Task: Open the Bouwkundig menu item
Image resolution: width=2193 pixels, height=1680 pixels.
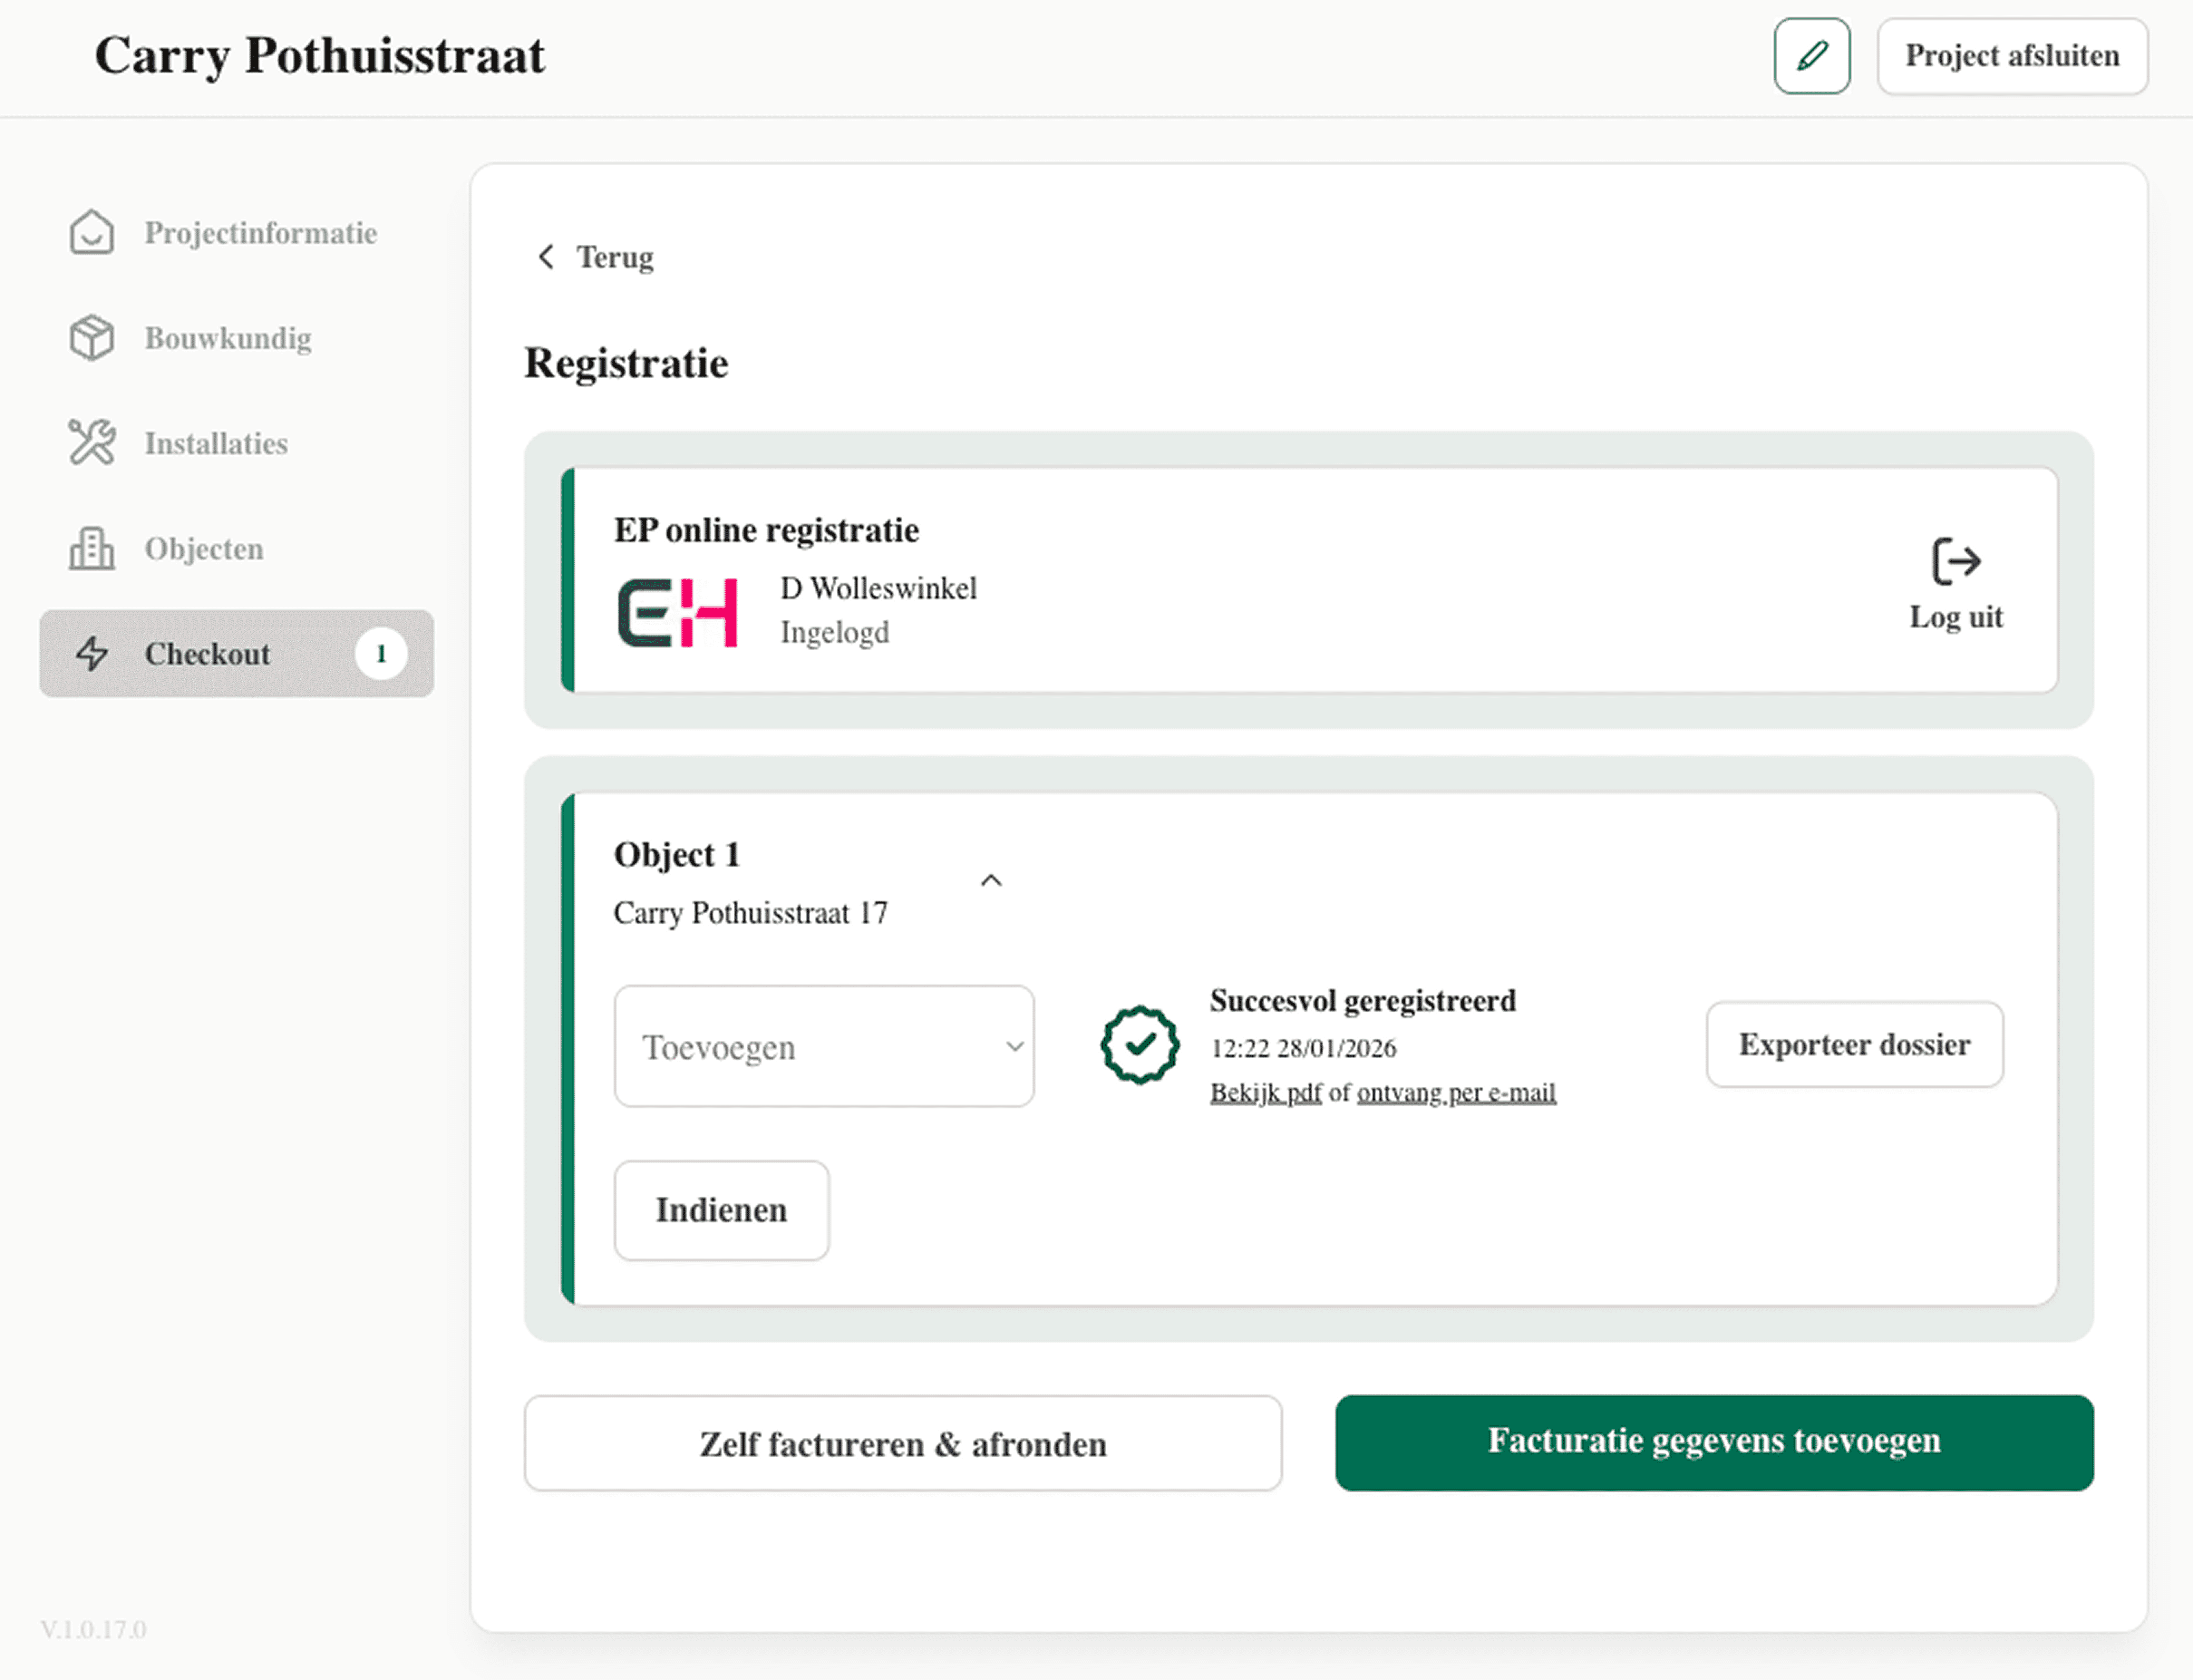Action: coord(228,338)
